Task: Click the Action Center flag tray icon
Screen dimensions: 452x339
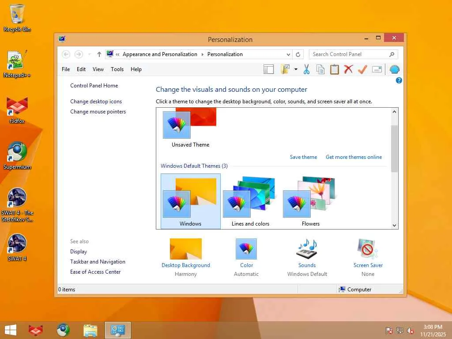Action: pyautogui.click(x=389, y=331)
